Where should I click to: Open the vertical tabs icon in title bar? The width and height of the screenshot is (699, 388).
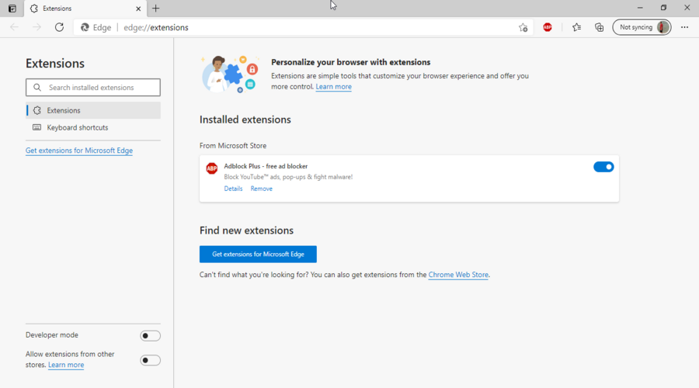(12, 9)
